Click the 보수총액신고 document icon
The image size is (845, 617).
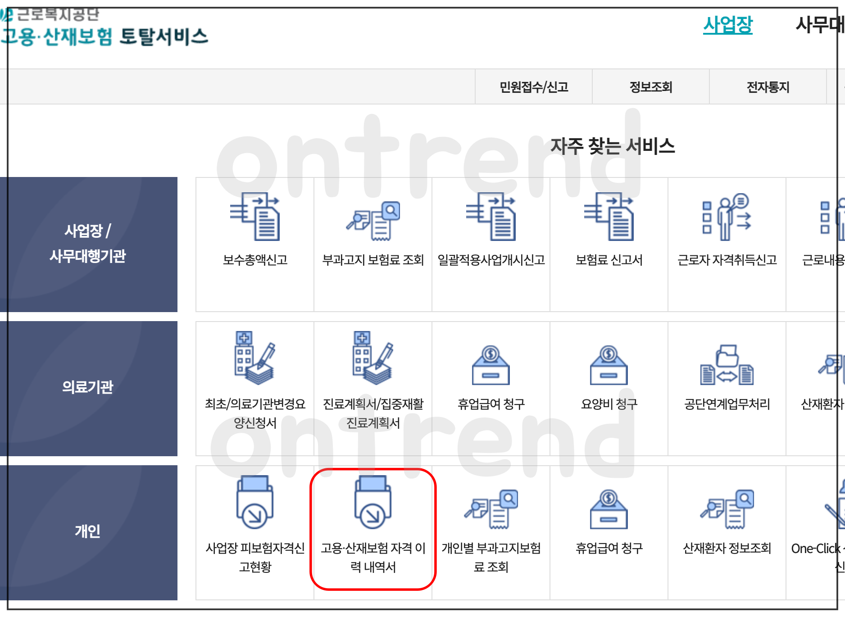click(255, 217)
